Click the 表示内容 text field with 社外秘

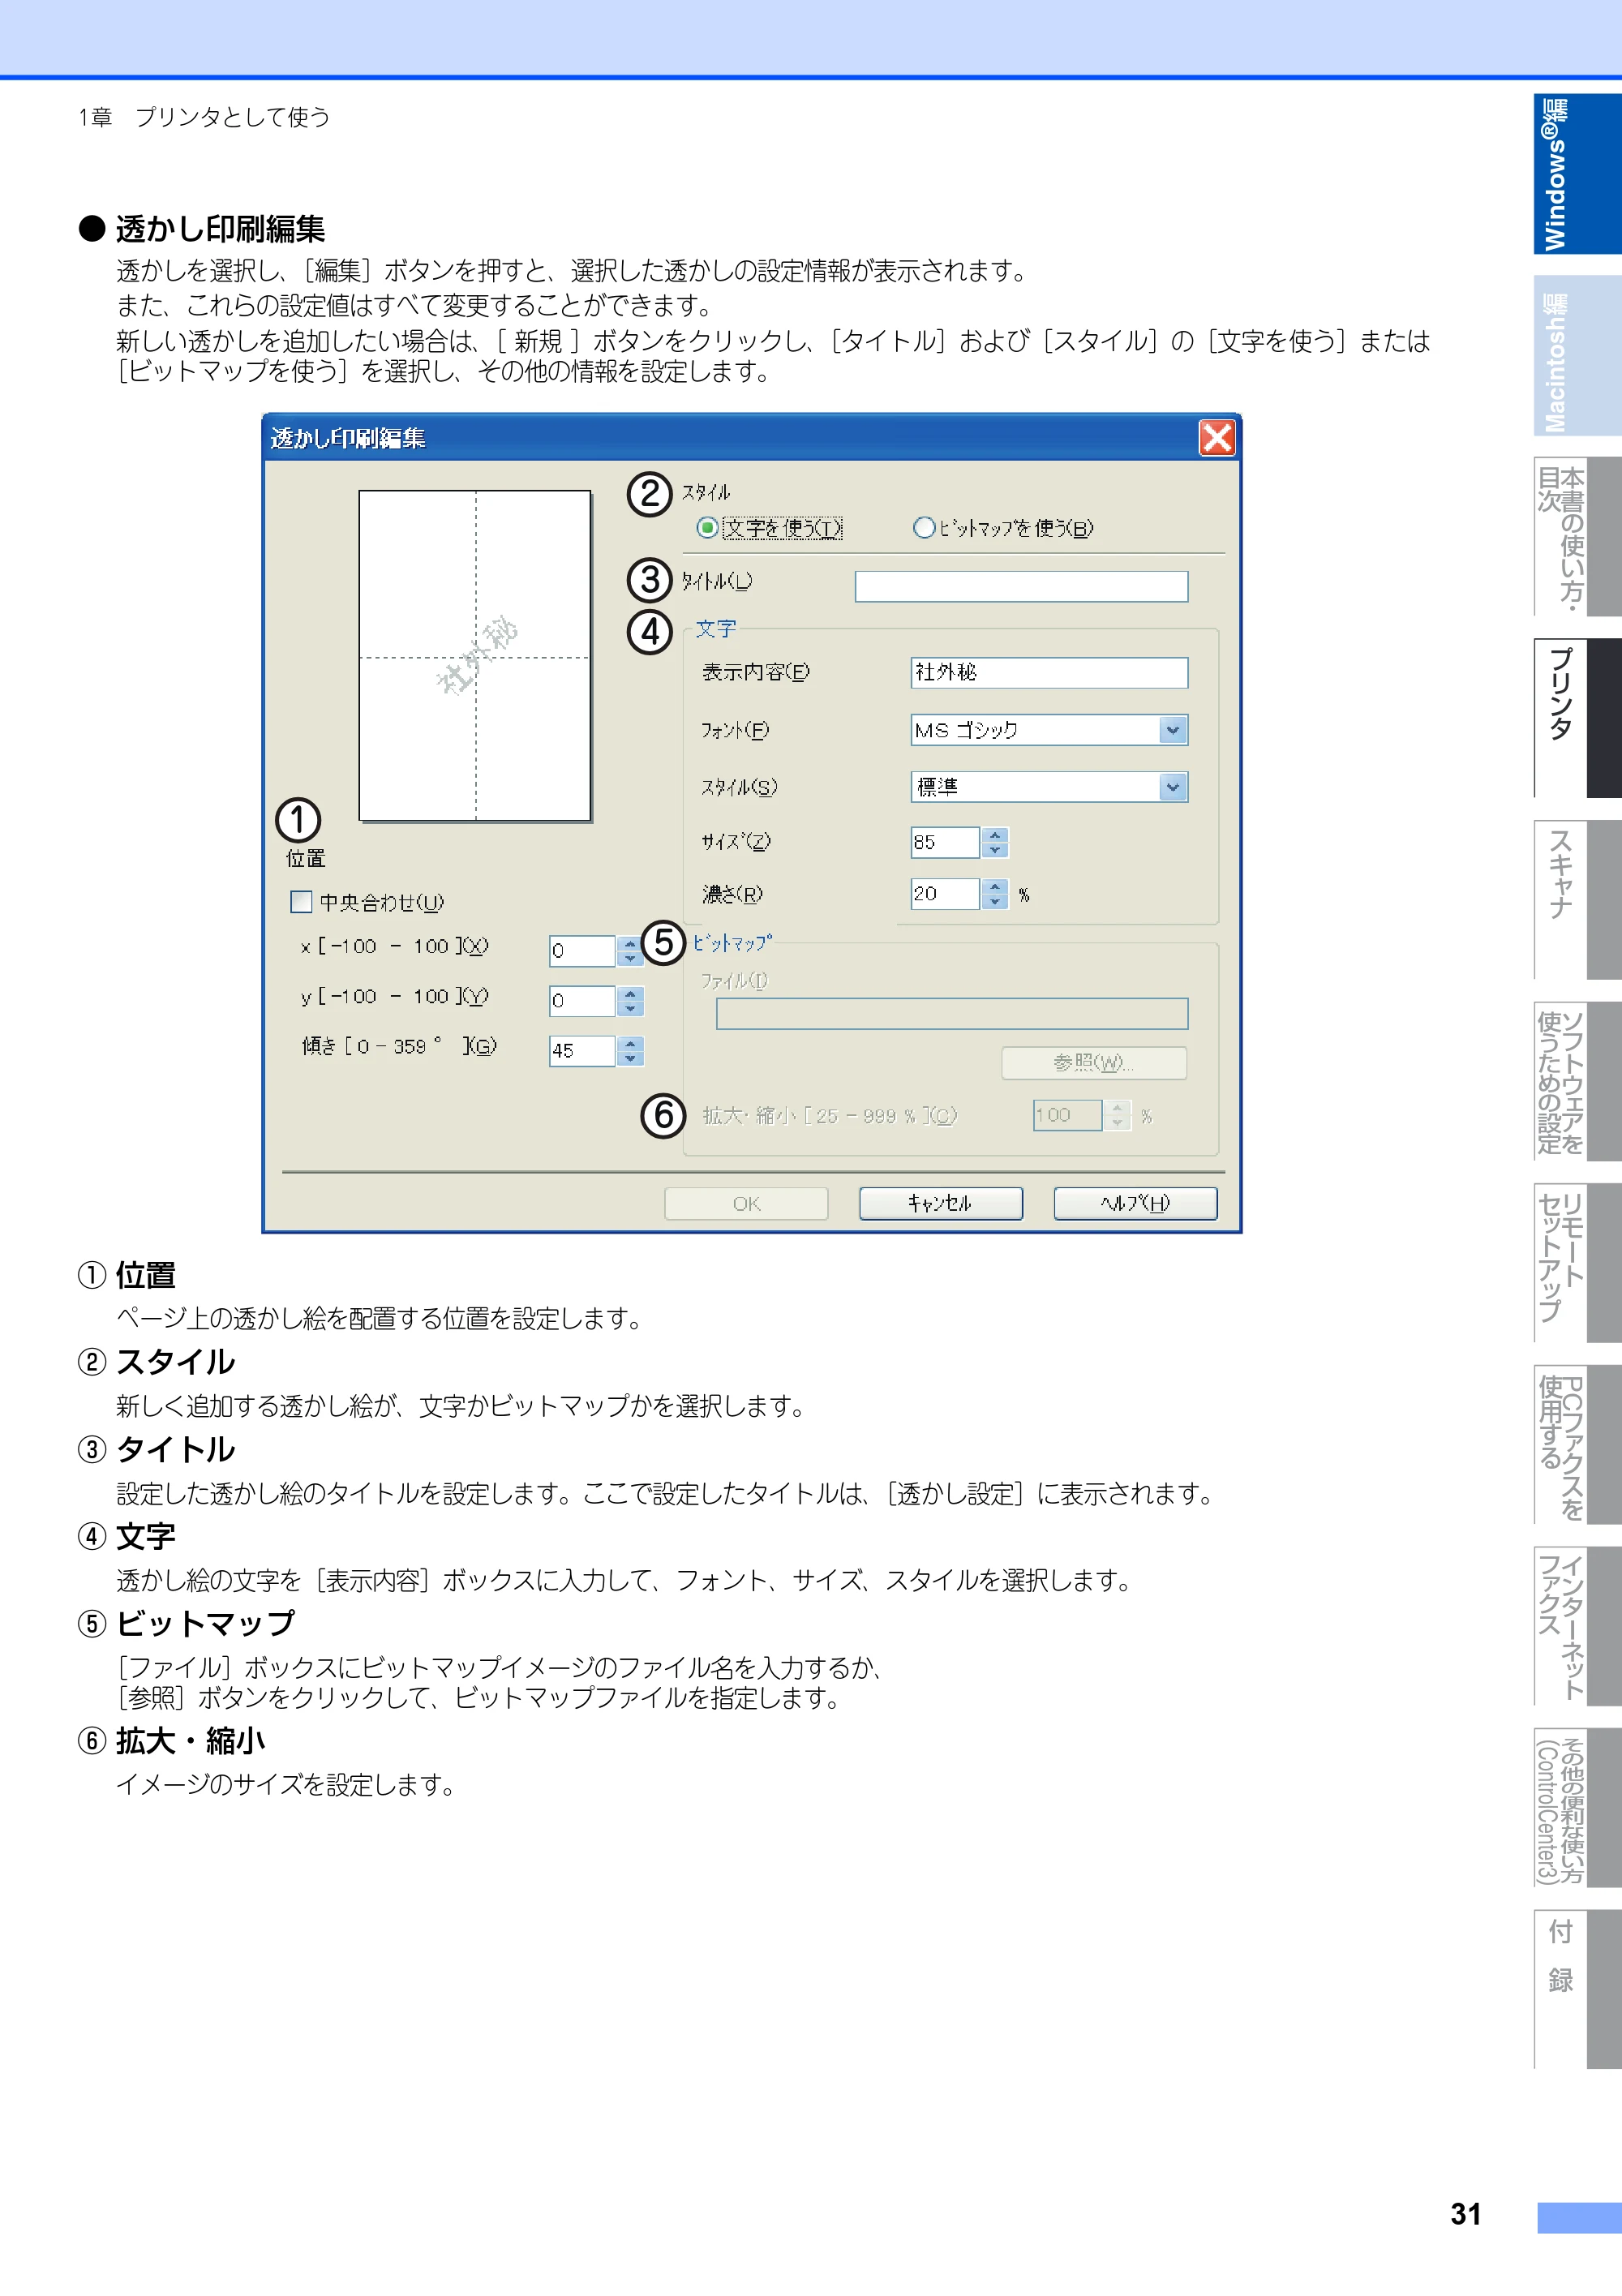click(x=1049, y=672)
